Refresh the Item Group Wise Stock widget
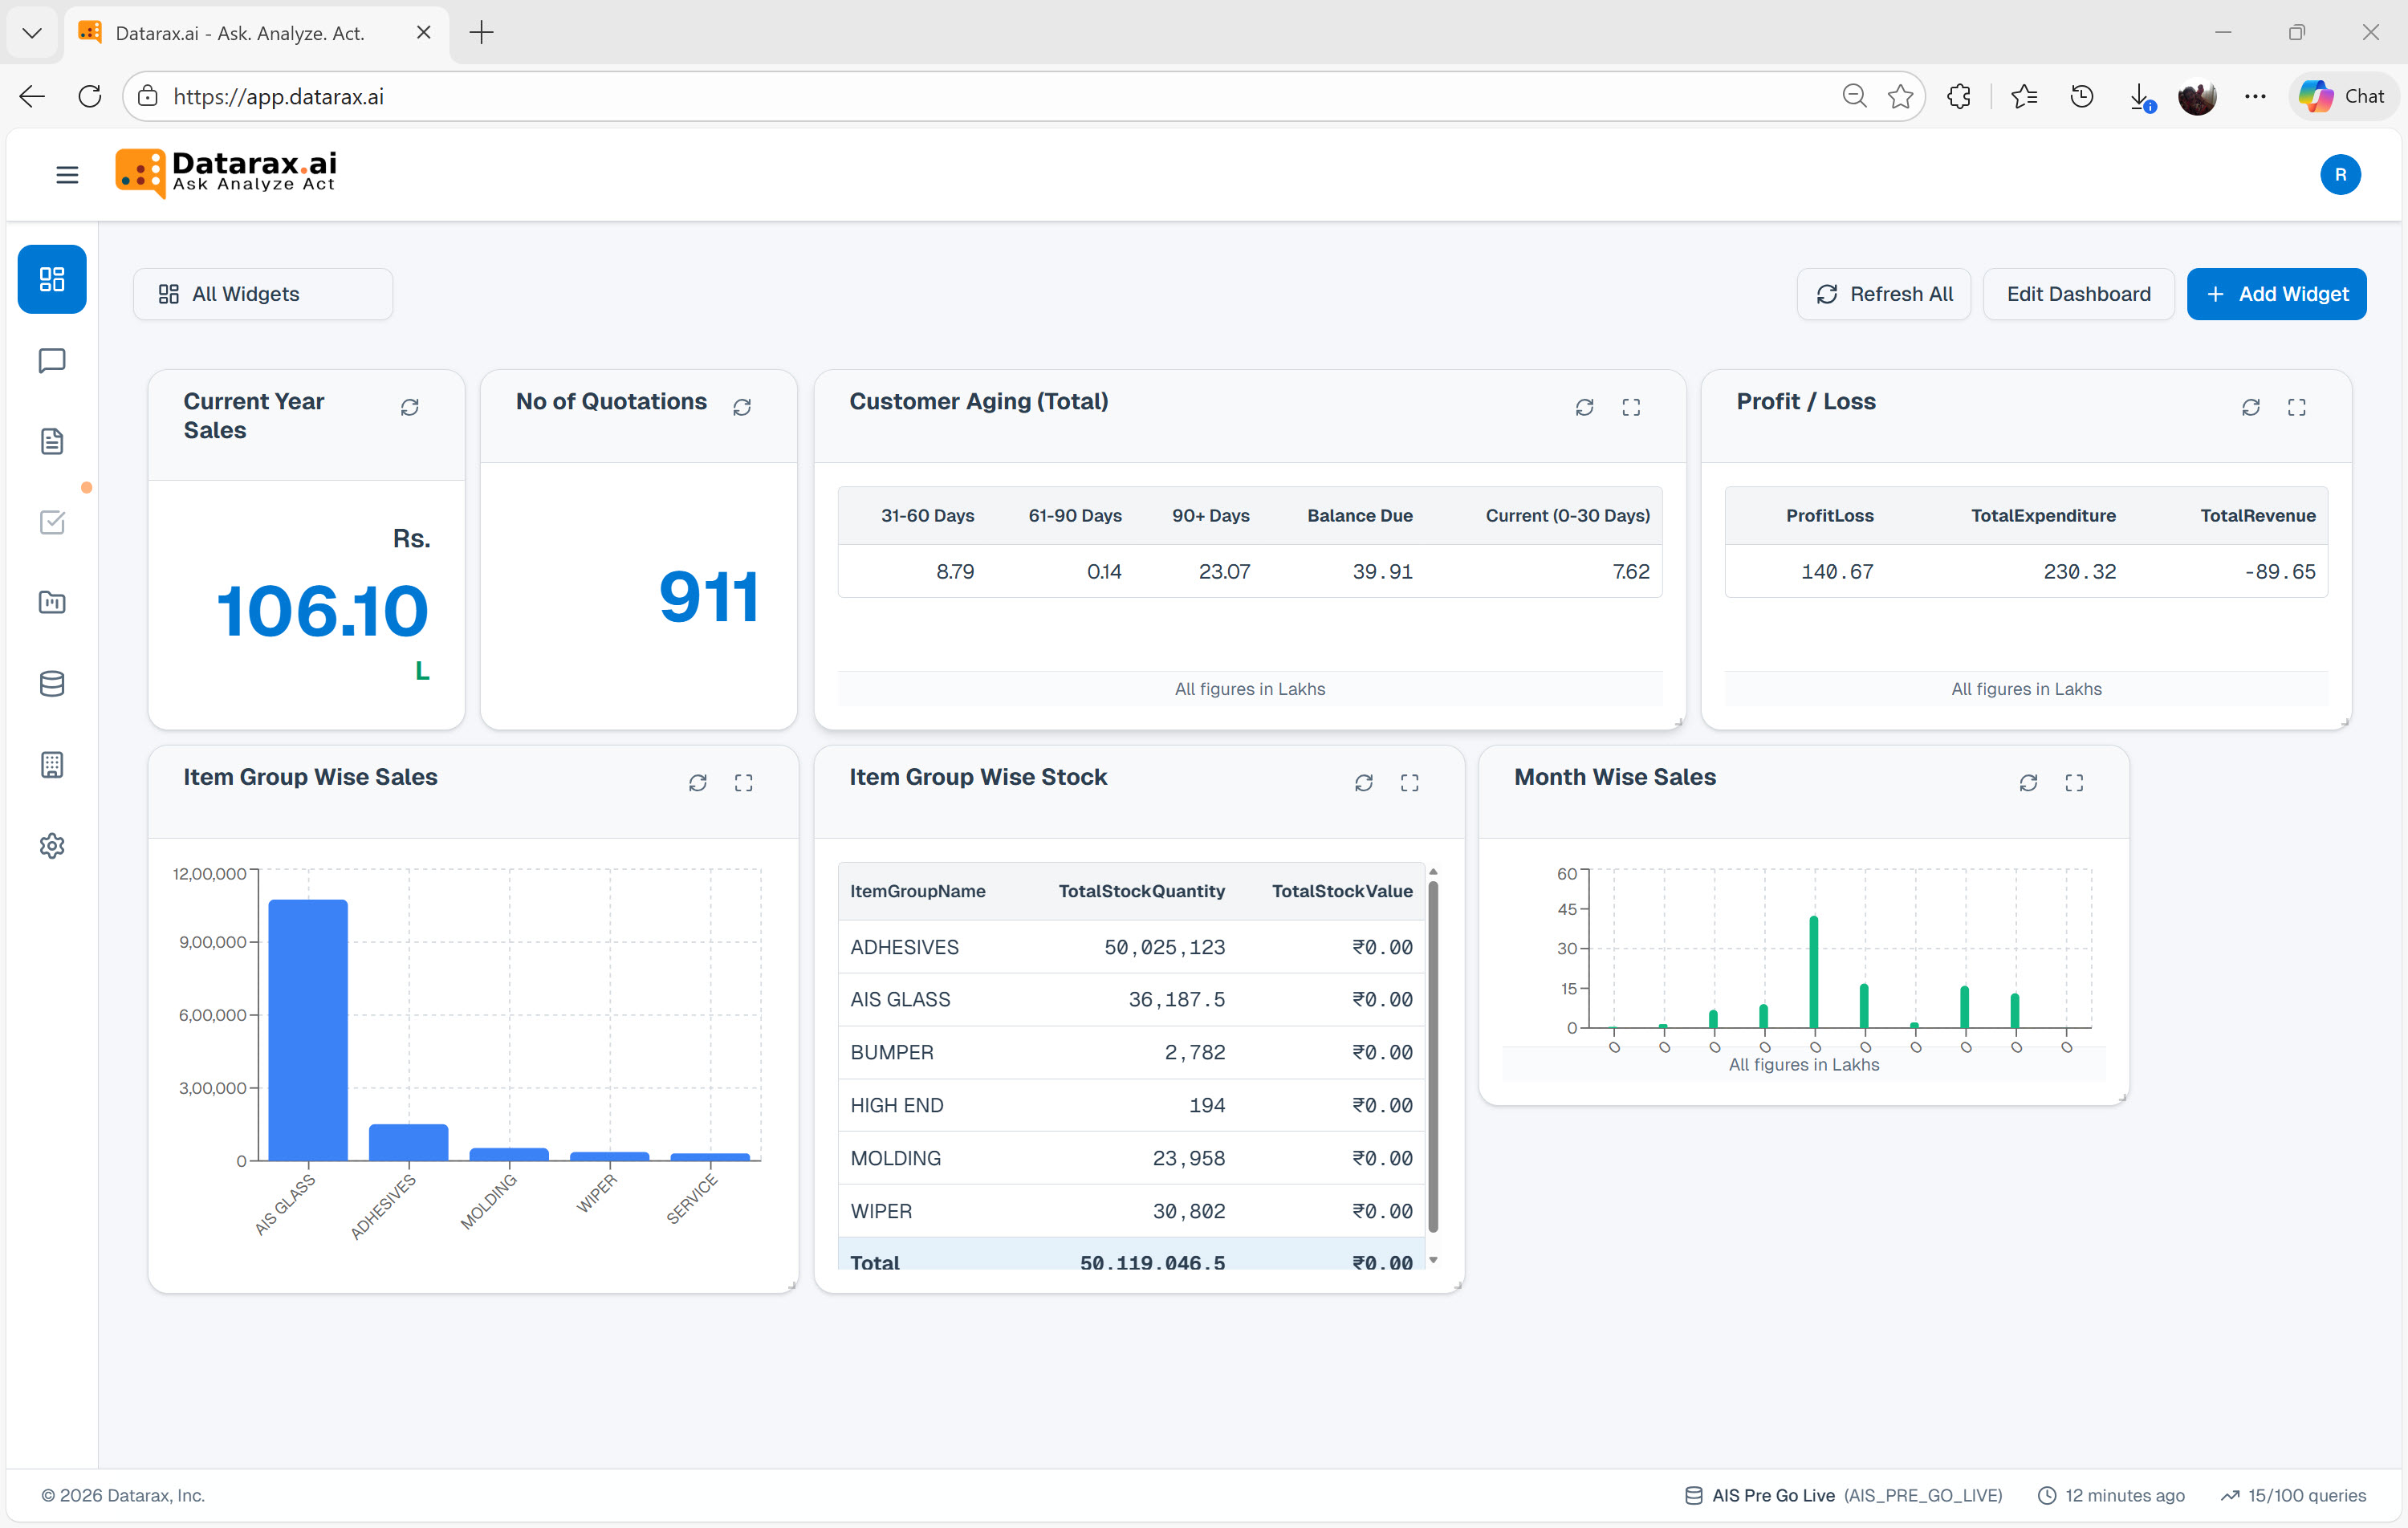Image resolution: width=2408 pixels, height=1528 pixels. (1364, 783)
